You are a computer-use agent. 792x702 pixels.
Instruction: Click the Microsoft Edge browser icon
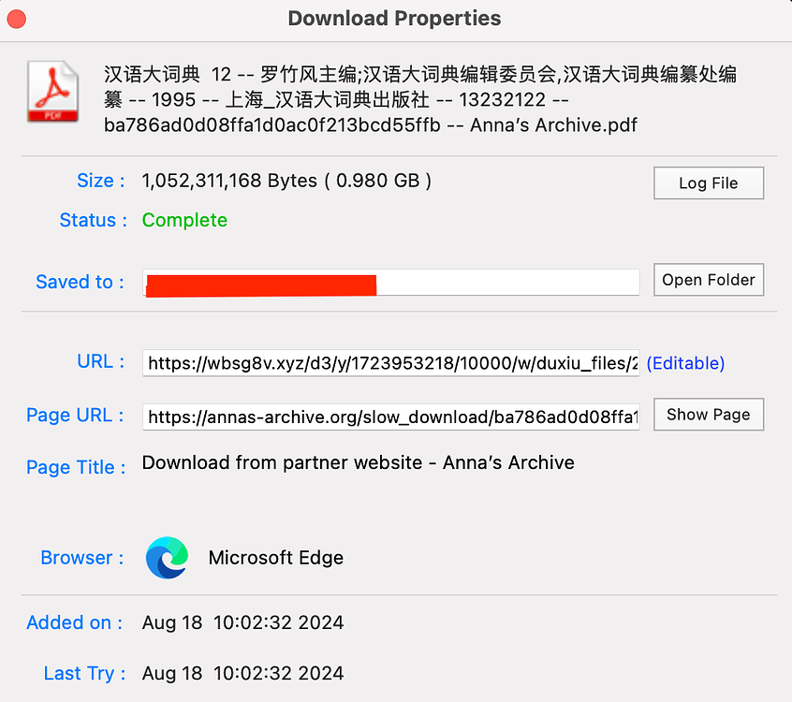tap(167, 558)
